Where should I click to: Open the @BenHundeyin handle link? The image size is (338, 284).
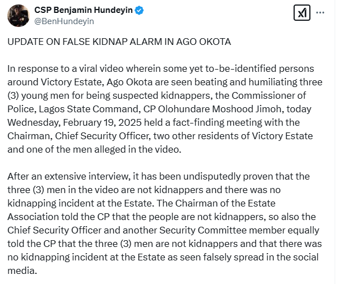click(64, 21)
